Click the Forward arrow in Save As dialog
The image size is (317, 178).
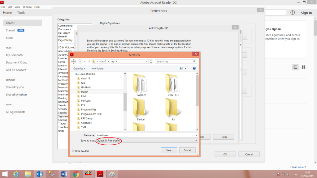pyautogui.click(x=80, y=61)
